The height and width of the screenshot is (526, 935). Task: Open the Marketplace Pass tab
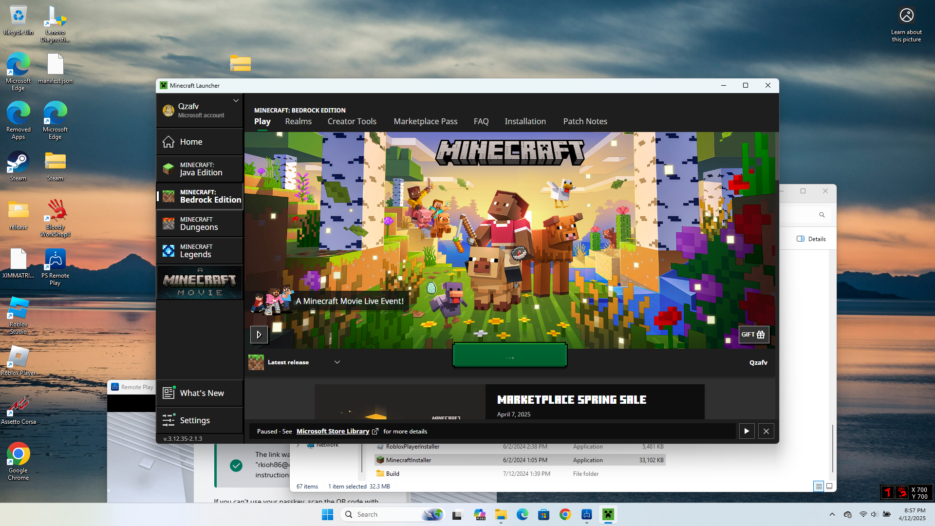click(426, 121)
